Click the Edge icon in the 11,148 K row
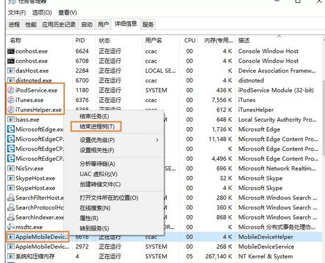The width and height of the screenshot is (325, 263). 11,139
